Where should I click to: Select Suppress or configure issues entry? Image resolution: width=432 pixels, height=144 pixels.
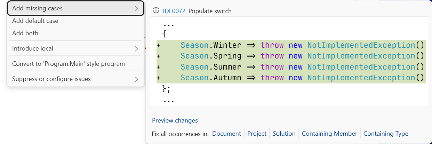tap(75, 79)
